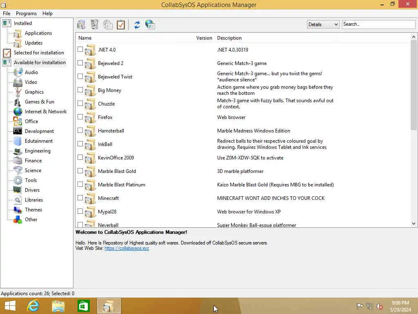Screen dimensions: 418x314
Task: Click the muted volume tray icon
Action: (379, 306)
